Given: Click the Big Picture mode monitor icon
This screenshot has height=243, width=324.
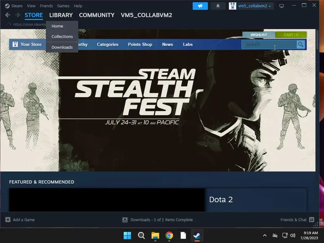Looking at the screenshot, I should tap(281, 6).
